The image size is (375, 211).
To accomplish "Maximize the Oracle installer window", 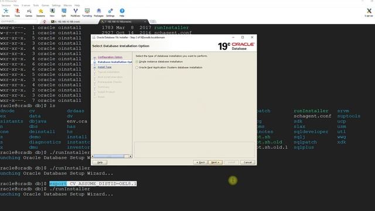I will [x=243, y=38].
